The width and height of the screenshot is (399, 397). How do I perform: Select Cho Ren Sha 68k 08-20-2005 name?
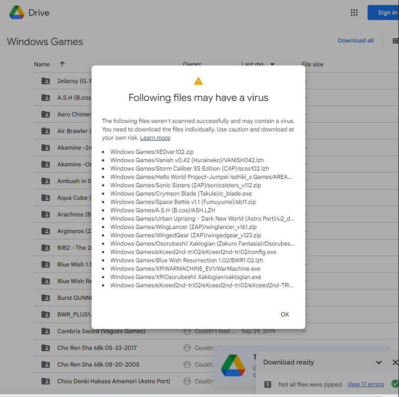click(98, 364)
